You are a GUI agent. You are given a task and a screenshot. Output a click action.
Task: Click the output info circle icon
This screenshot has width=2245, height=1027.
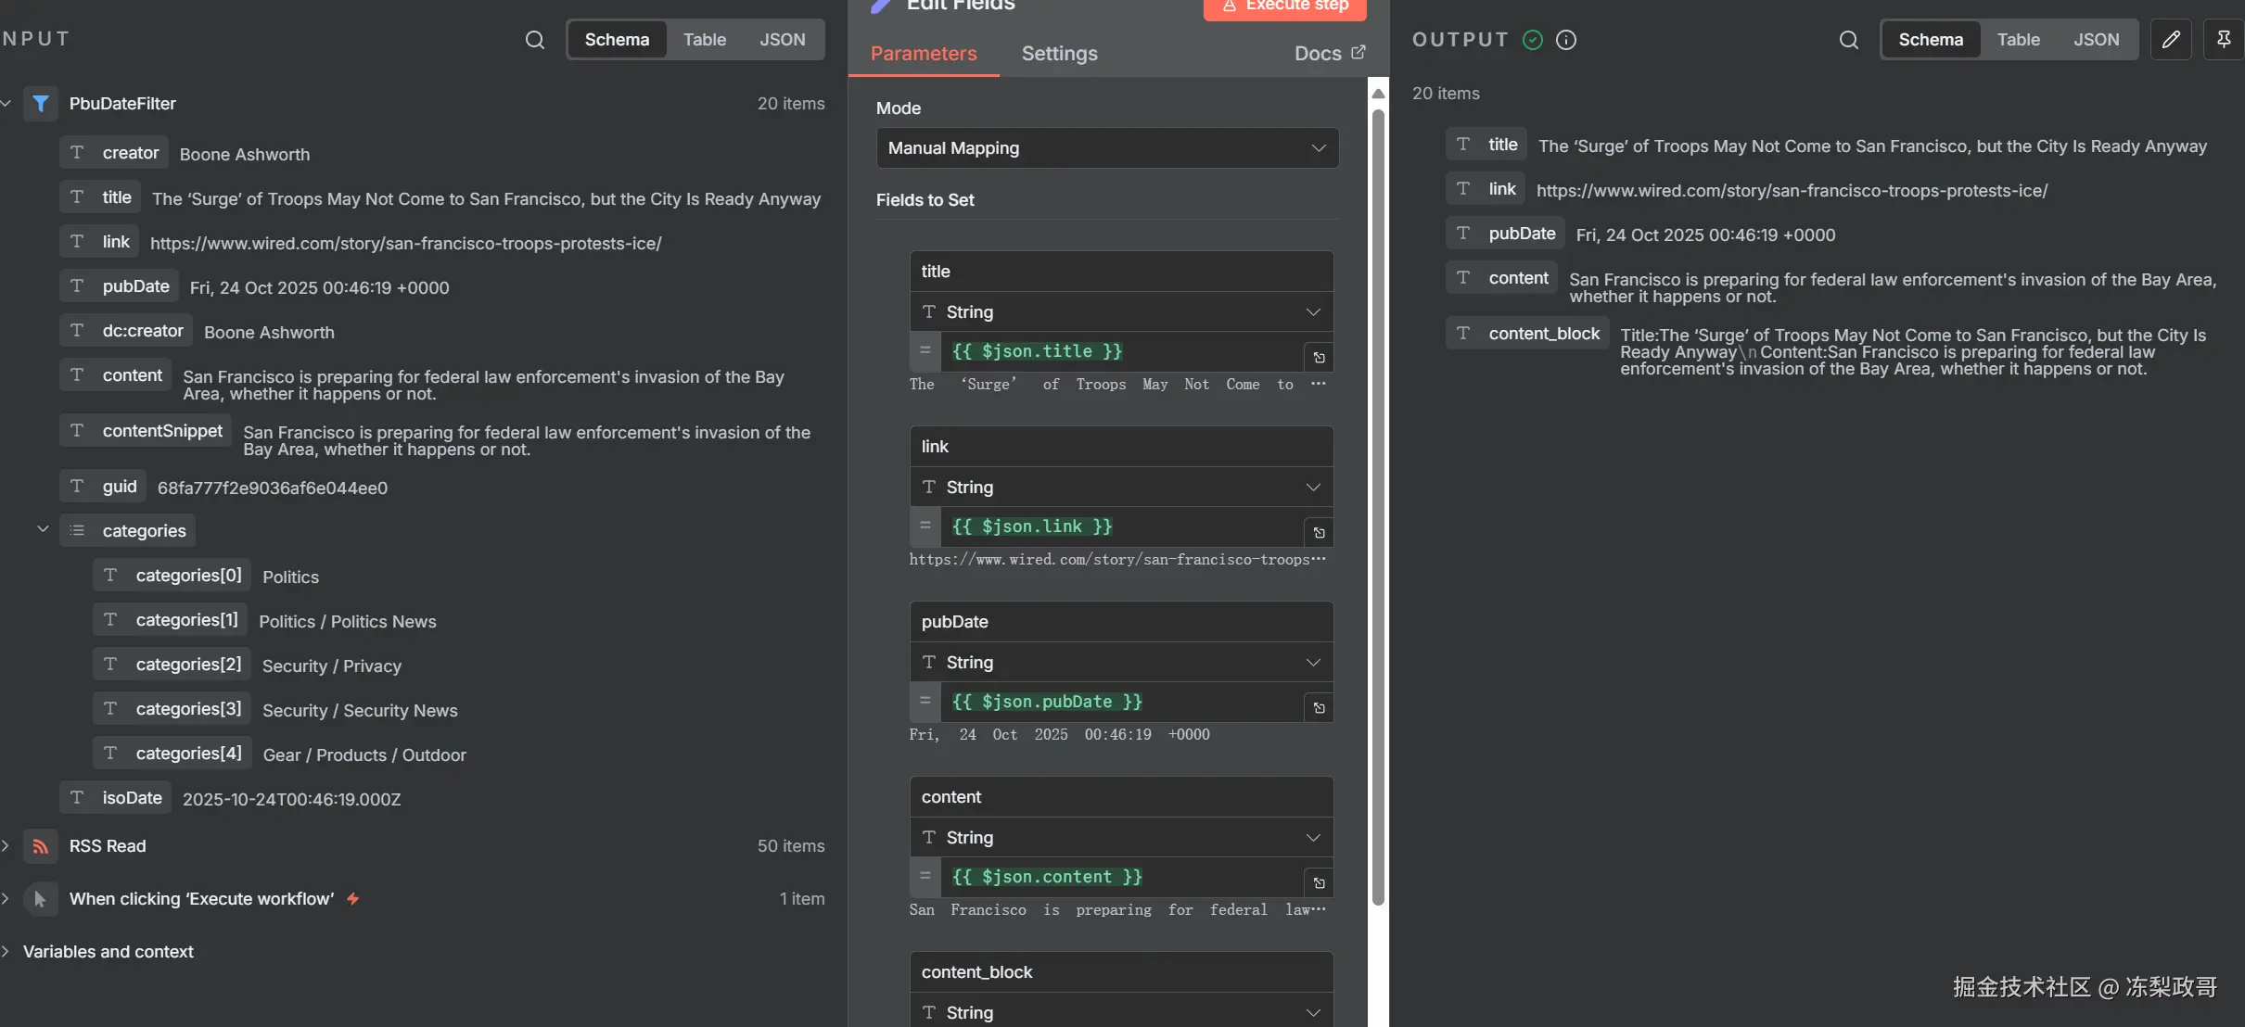click(1566, 40)
